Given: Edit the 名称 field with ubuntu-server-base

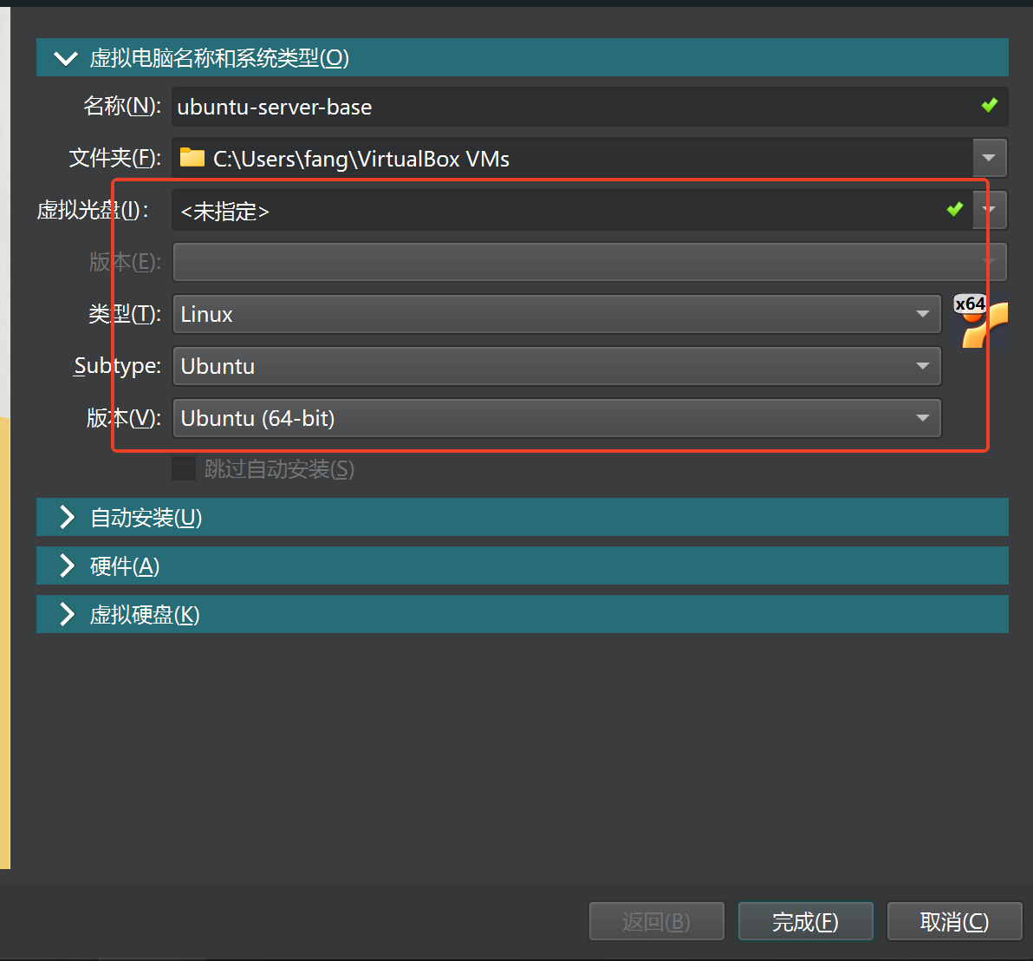Looking at the screenshot, I should pyautogui.click(x=589, y=106).
